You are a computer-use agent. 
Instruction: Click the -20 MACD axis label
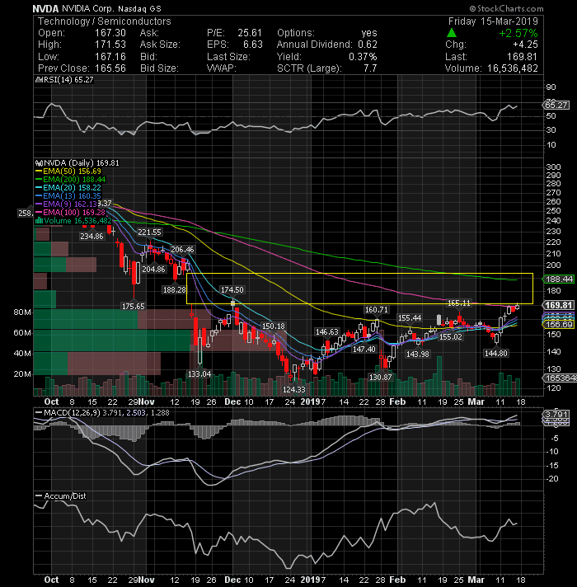[x=552, y=479]
